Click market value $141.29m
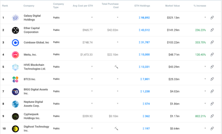The image size is (222, 134). pyautogui.click(x=173, y=30)
